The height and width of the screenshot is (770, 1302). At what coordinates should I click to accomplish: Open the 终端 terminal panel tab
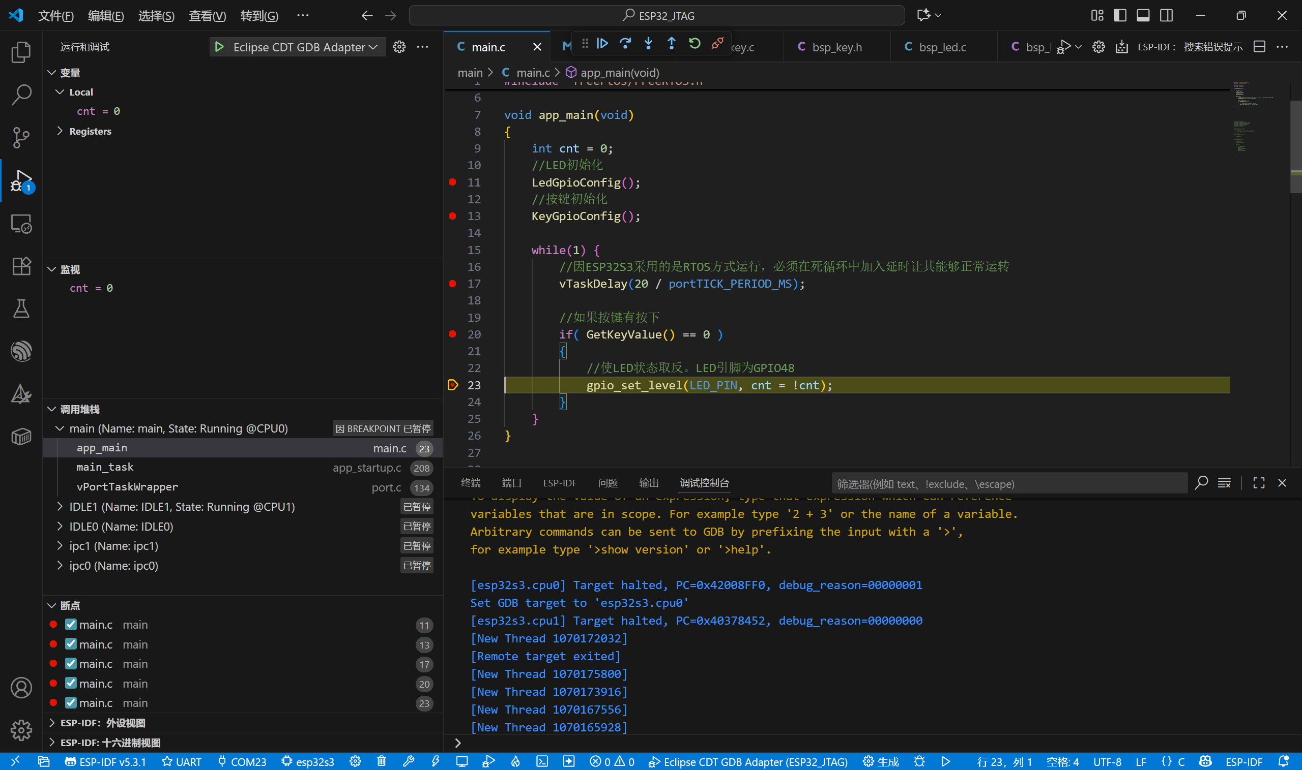(x=470, y=482)
